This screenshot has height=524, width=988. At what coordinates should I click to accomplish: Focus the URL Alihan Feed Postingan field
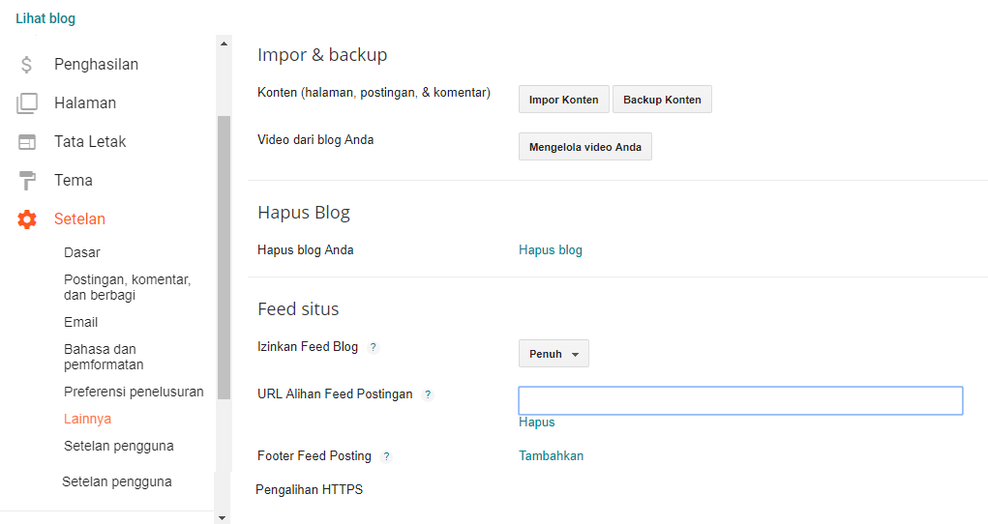point(740,400)
